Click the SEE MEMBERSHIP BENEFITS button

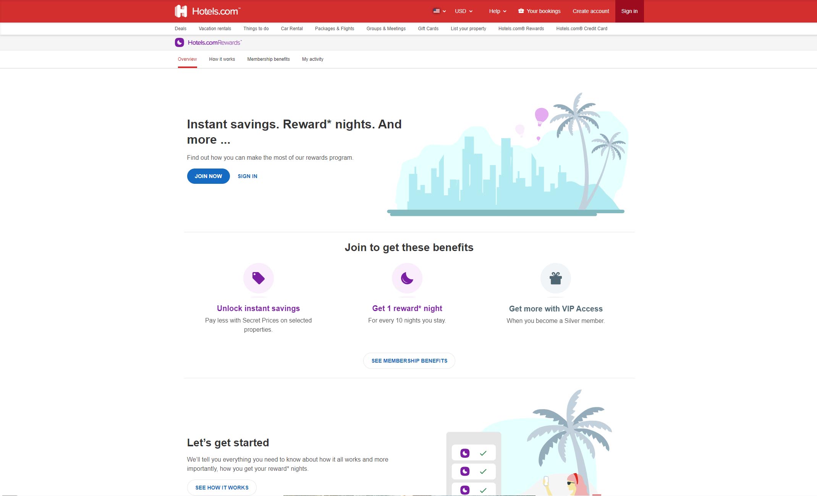409,360
